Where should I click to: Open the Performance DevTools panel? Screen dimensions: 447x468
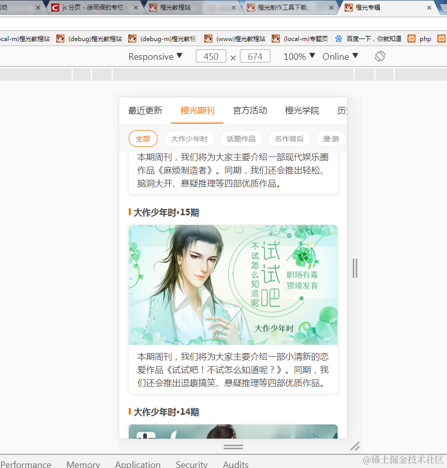coord(26,464)
